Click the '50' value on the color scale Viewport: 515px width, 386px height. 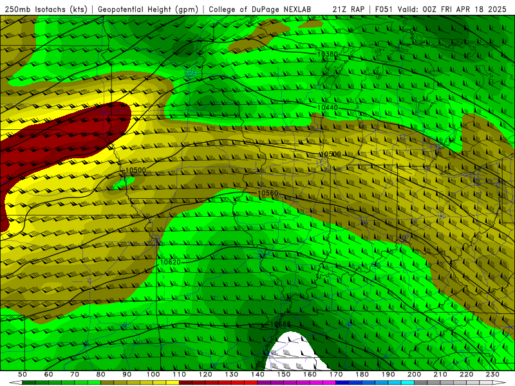22,374
